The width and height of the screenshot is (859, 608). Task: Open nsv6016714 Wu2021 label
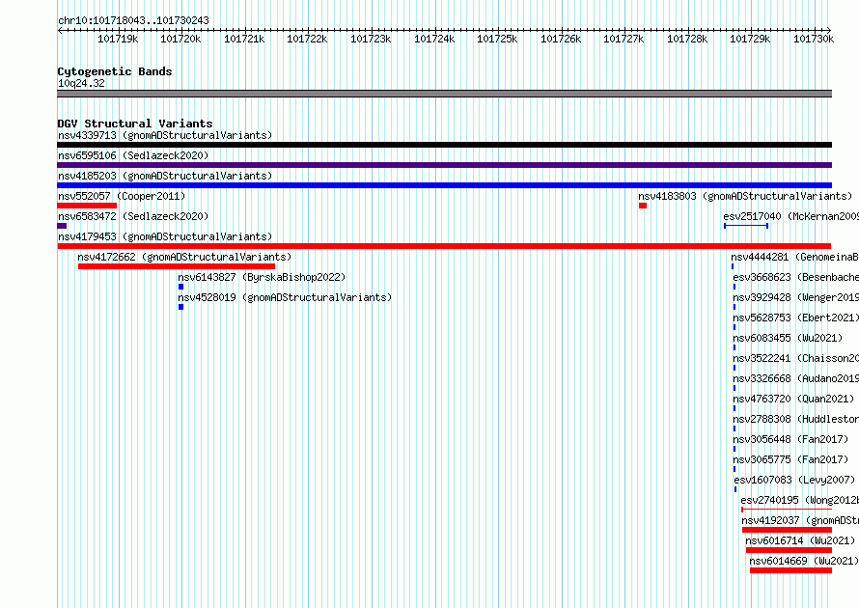(x=800, y=540)
